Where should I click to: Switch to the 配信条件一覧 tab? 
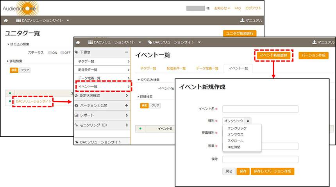(176, 68)
